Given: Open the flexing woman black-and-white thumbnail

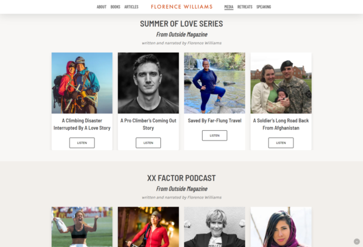Looking at the screenshot, I should point(215,227).
